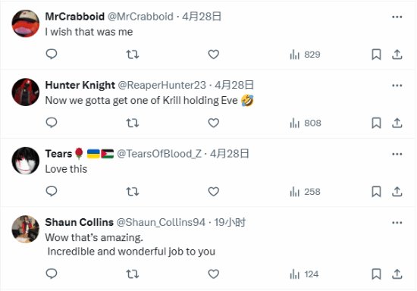
Task: Share Hunter Knight's tweet
Action: coord(397,123)
